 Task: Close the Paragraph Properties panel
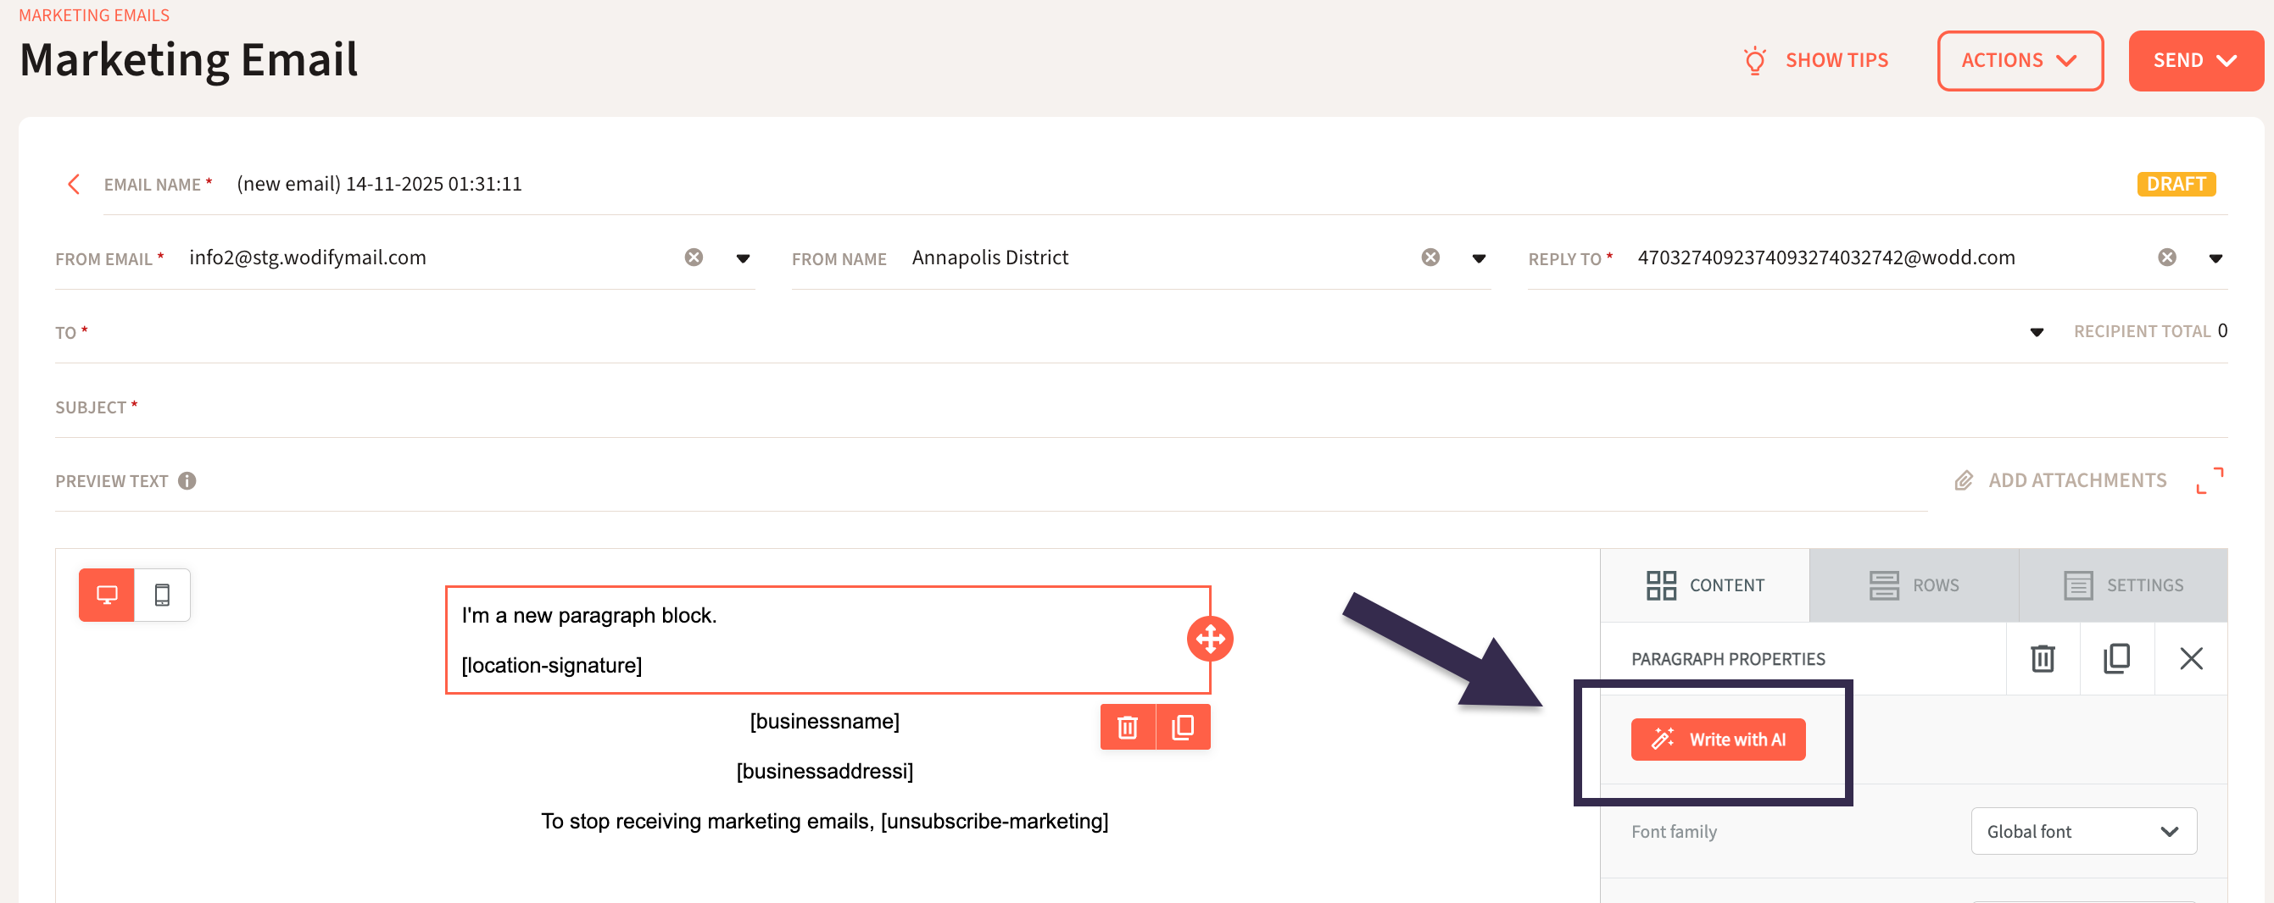2190,659
